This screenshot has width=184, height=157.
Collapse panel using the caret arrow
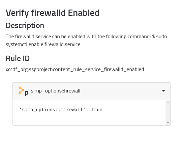164,91
